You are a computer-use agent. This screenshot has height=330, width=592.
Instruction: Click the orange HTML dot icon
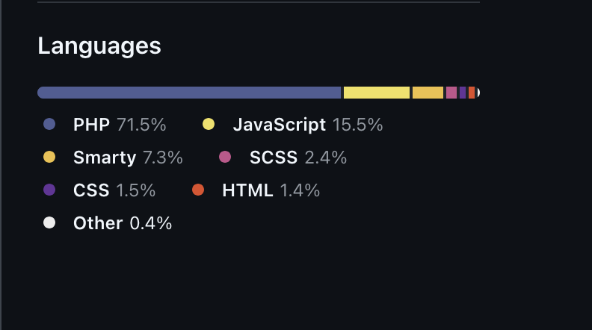[198, 190]
